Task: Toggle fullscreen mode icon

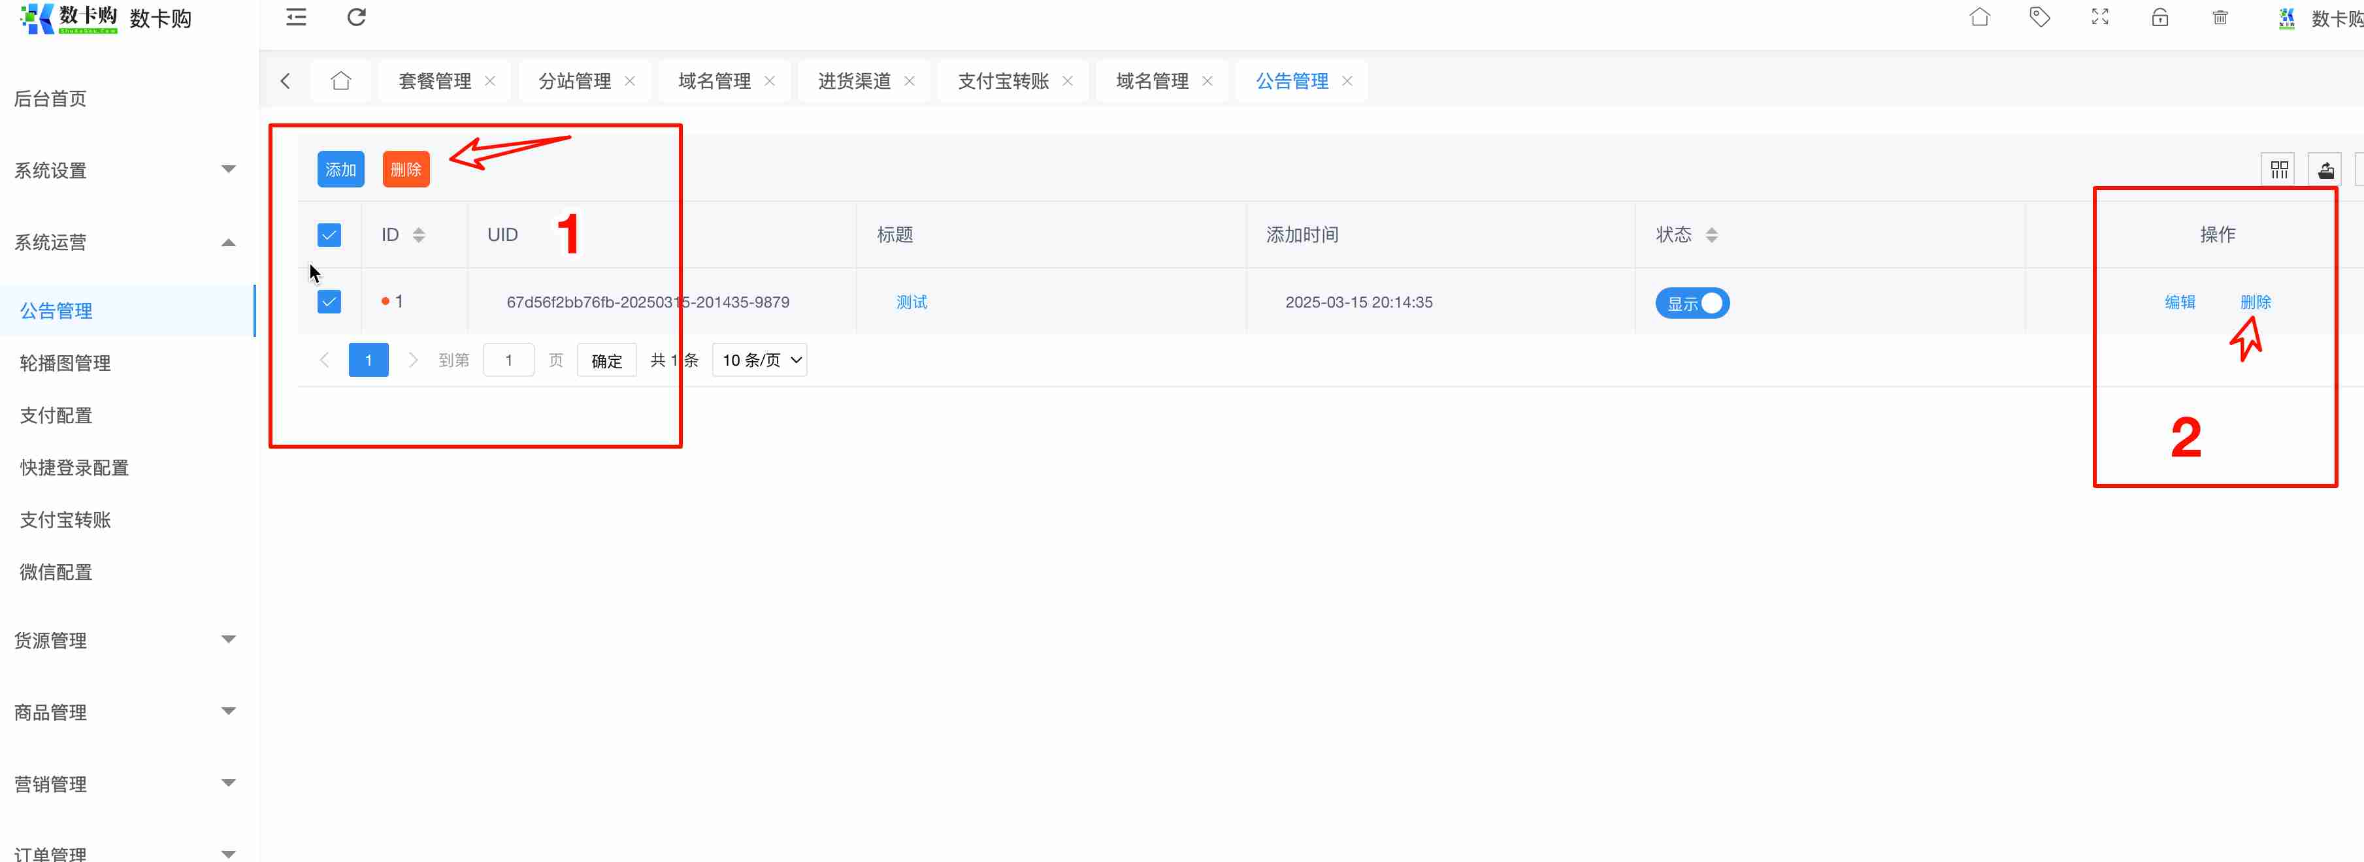Action: coord(2100,18)
